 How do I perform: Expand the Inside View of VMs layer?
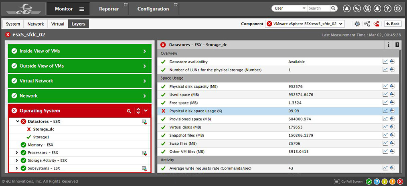[x=145, y=51]
